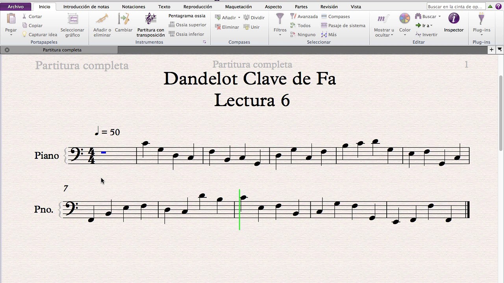Viewport: 504px width, 283px height.
Task: Click Capturar idea lightbulb icon
Action: tap(24, 35)
